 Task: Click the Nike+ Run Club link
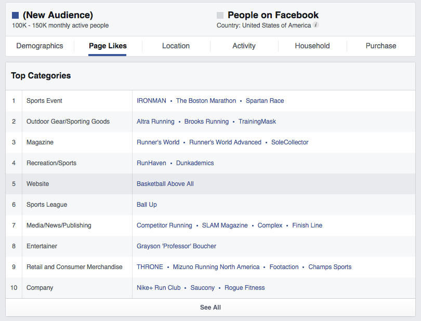coord(159,288)
